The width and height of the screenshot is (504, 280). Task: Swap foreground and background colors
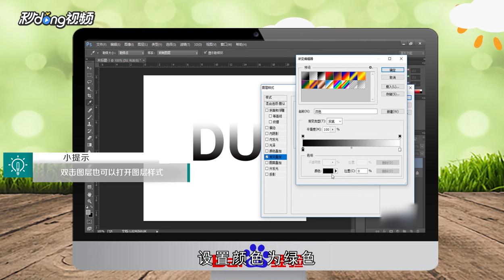click(92, 207)
